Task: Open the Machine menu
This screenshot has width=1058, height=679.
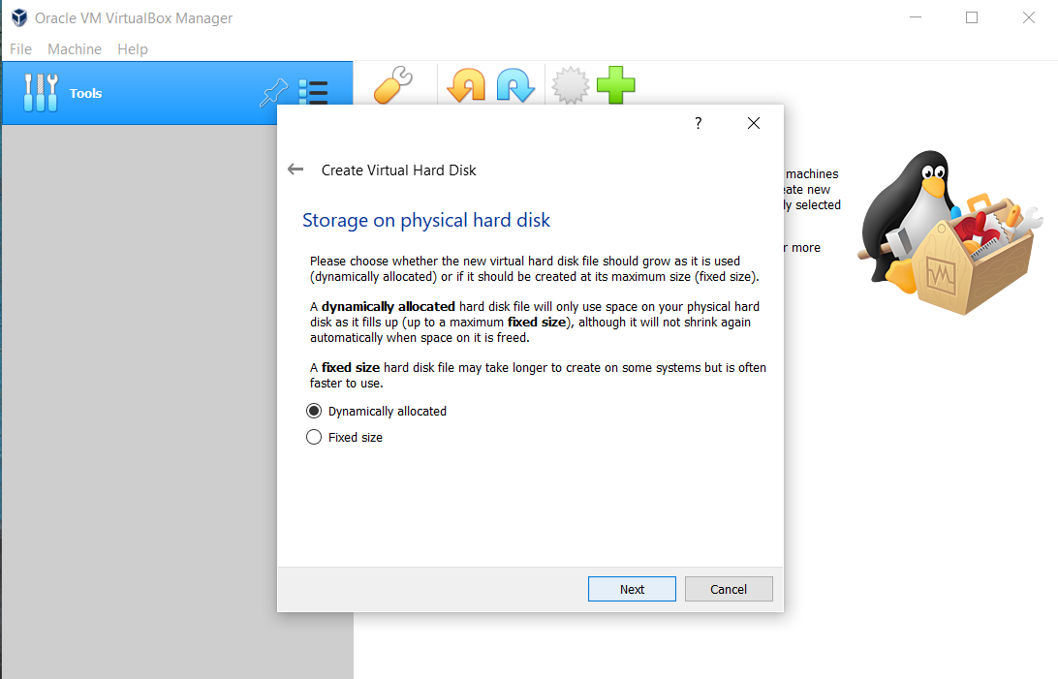Action: click(75, 48)
